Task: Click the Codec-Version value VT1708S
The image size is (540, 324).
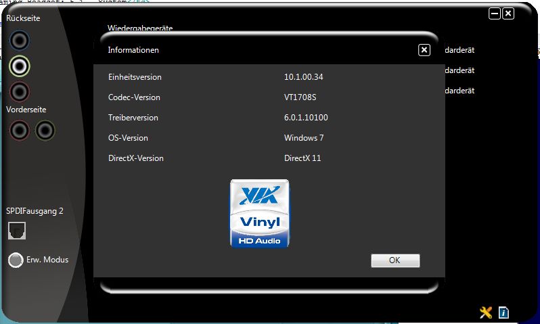Action: click(300, 97)
